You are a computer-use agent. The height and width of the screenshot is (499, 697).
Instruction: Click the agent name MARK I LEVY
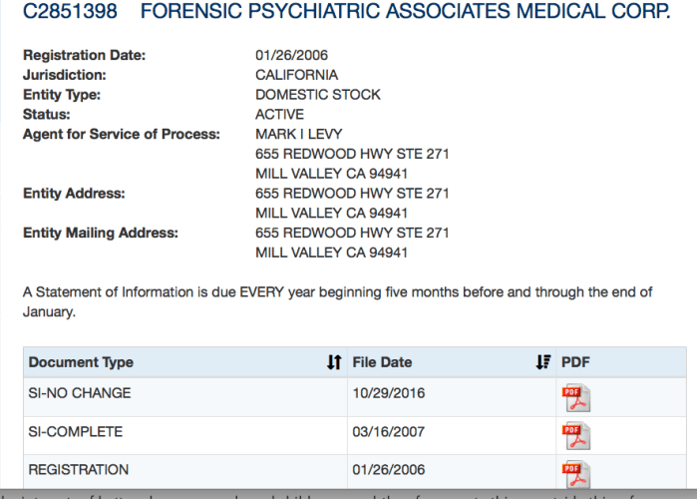[x=299, y=135]
